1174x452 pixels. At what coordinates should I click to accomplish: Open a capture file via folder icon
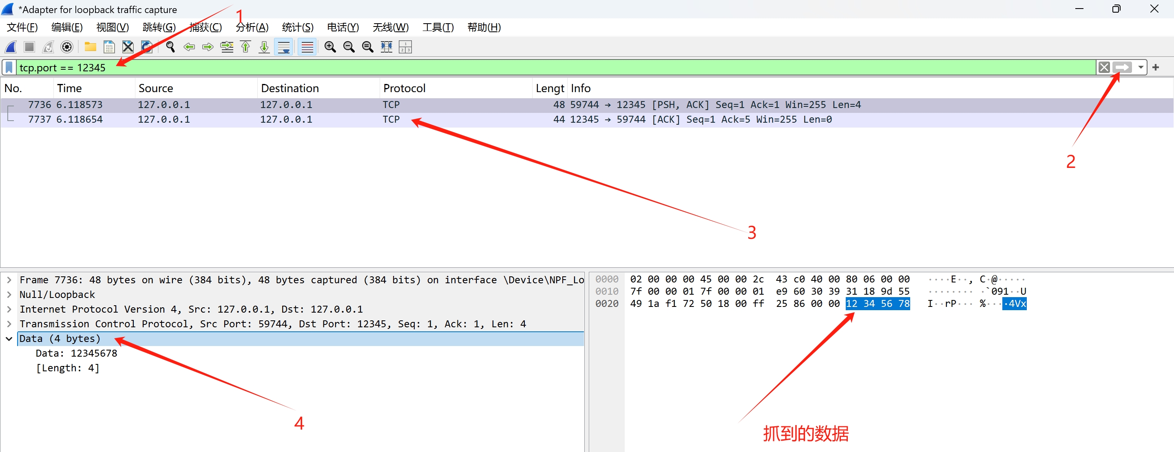coord(90,47)
